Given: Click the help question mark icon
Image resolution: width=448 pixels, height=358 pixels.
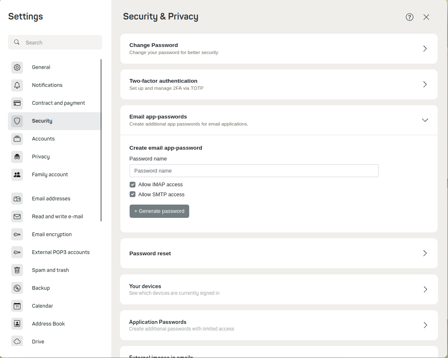Looking at the screenshot, I should coord(409,17).
